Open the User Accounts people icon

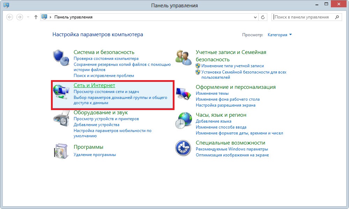pyautogui.click(x=184, y=57)
